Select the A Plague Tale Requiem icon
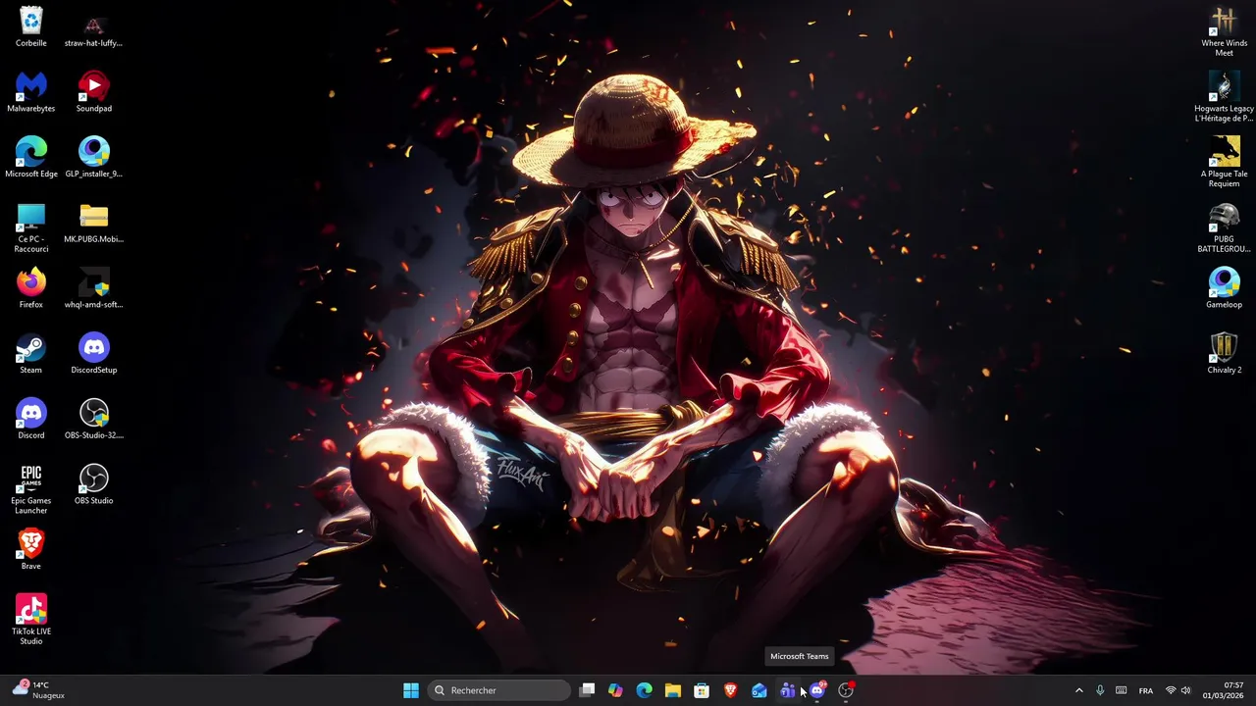Viewport: 1256px width, 706px height. pos(1224,163)
